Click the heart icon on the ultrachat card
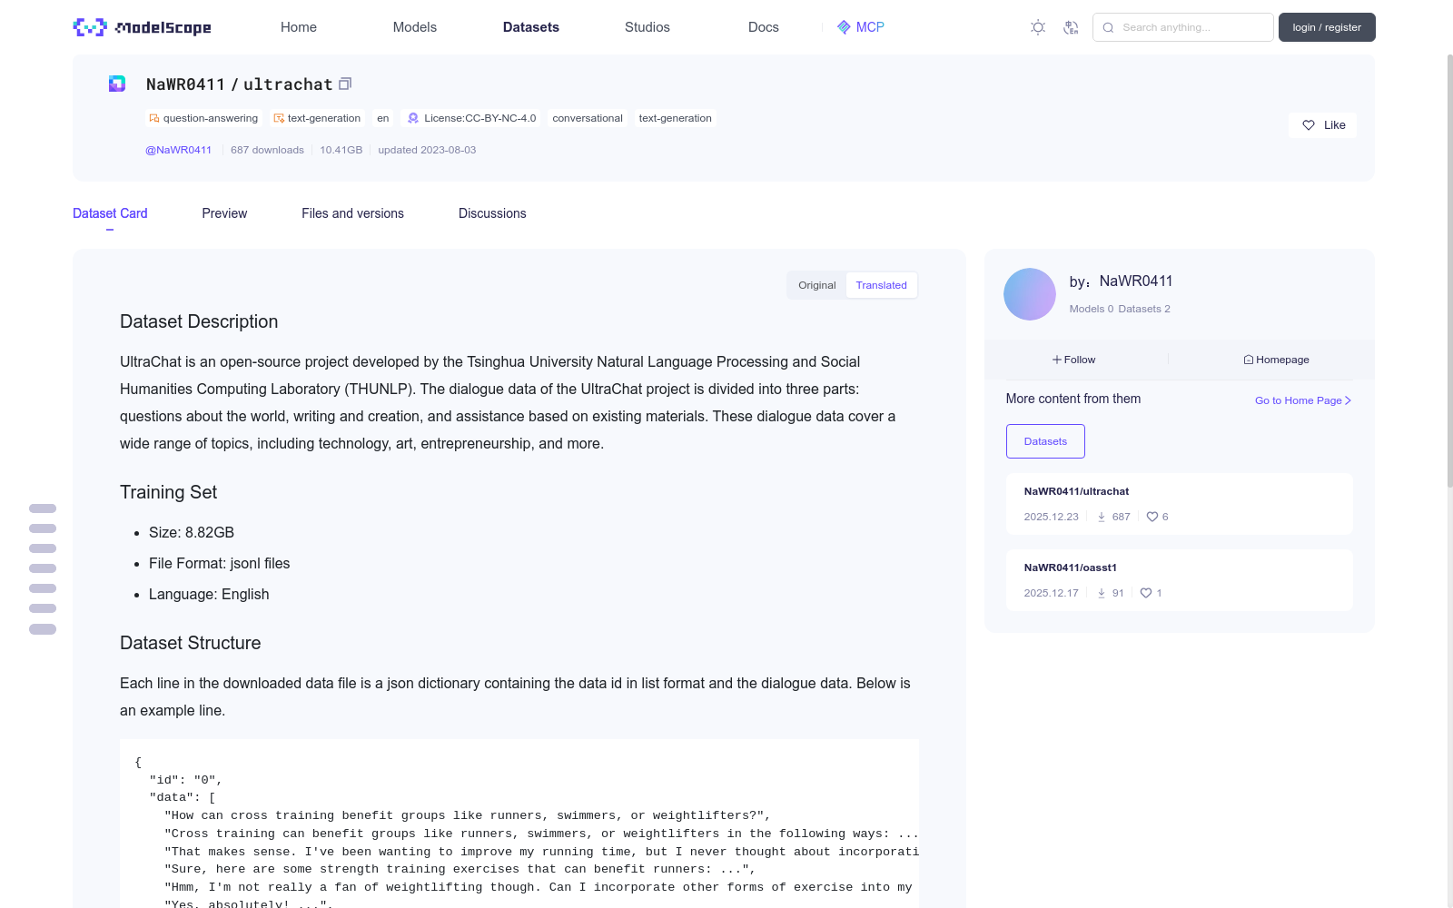The height and width of the screenshot is (908, 1453). tap(1152, 517)
